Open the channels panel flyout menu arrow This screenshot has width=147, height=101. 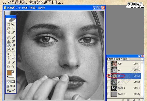coord(142,59)
